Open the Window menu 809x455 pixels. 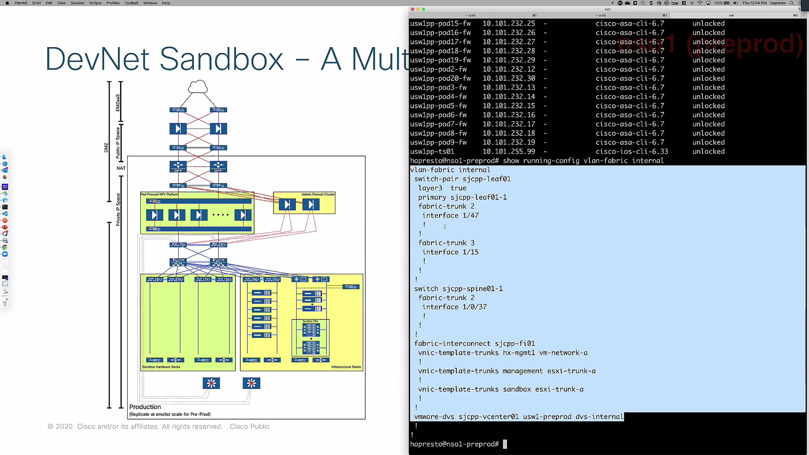tap(150, 3)
